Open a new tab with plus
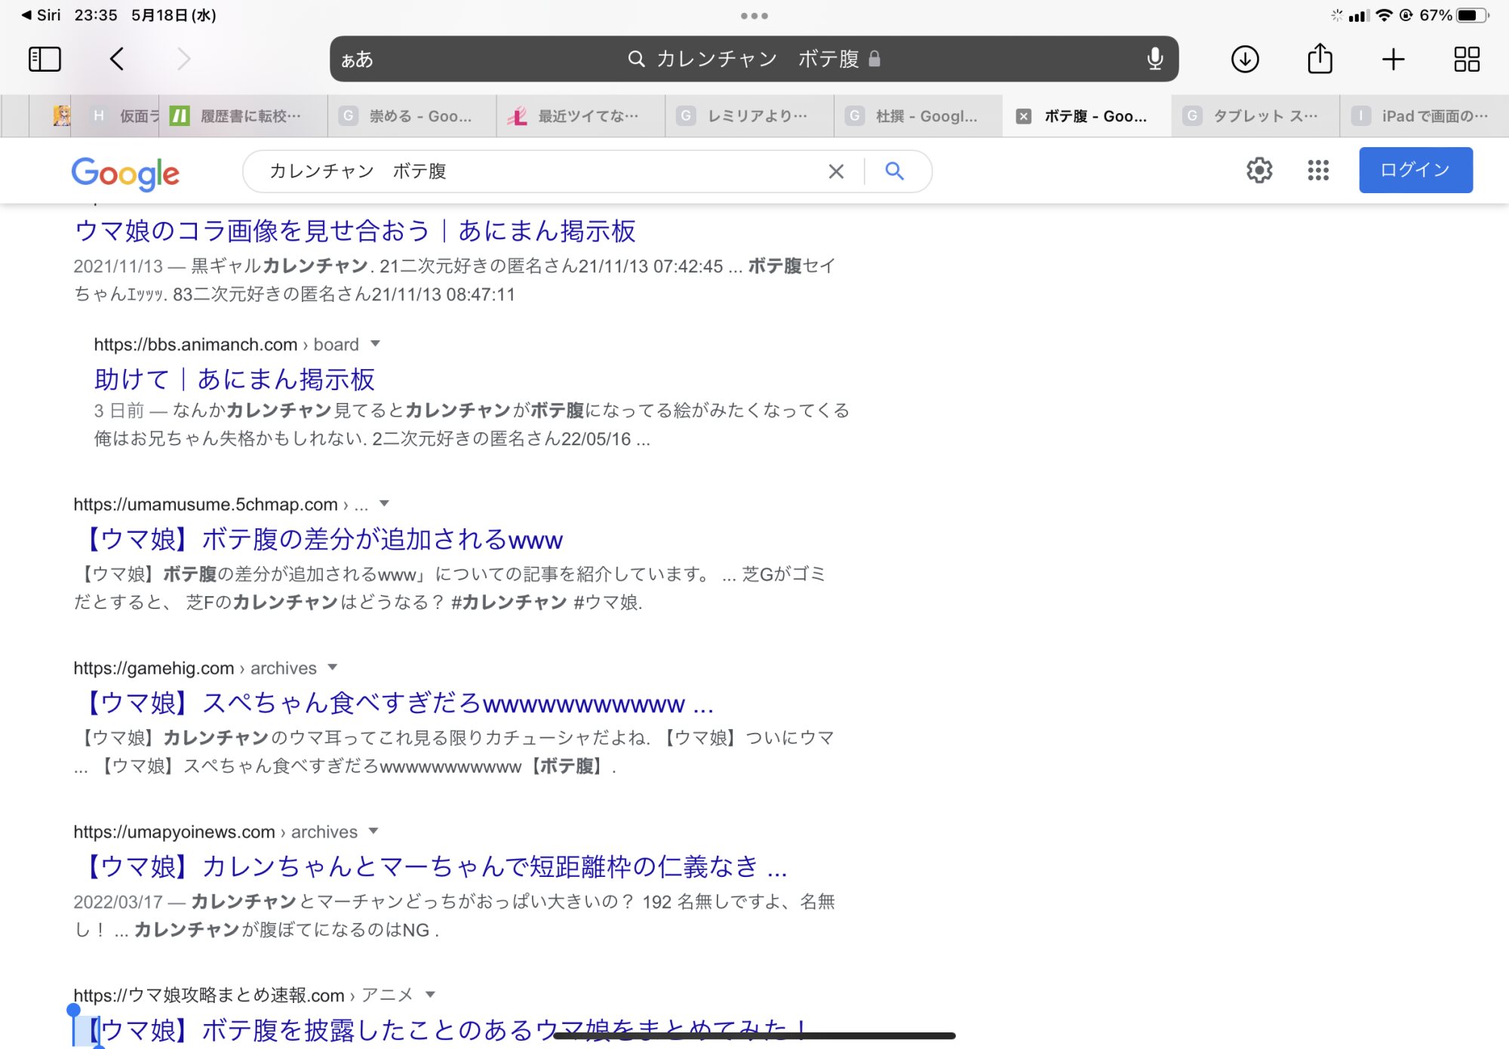 click(1393, 59)
